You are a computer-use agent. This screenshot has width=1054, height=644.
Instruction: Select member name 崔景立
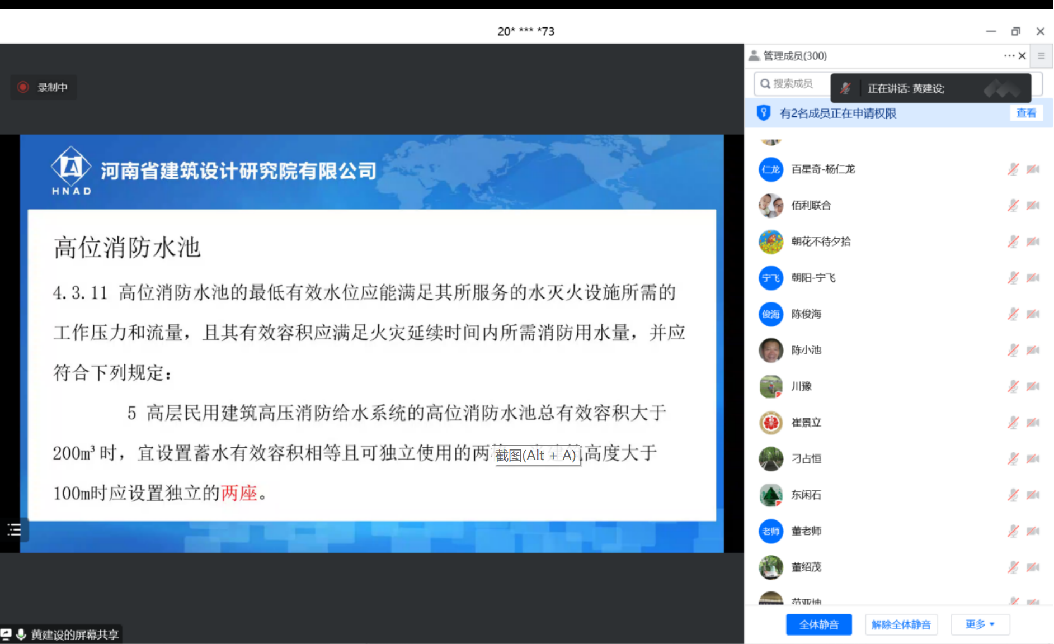pos(806,423)
